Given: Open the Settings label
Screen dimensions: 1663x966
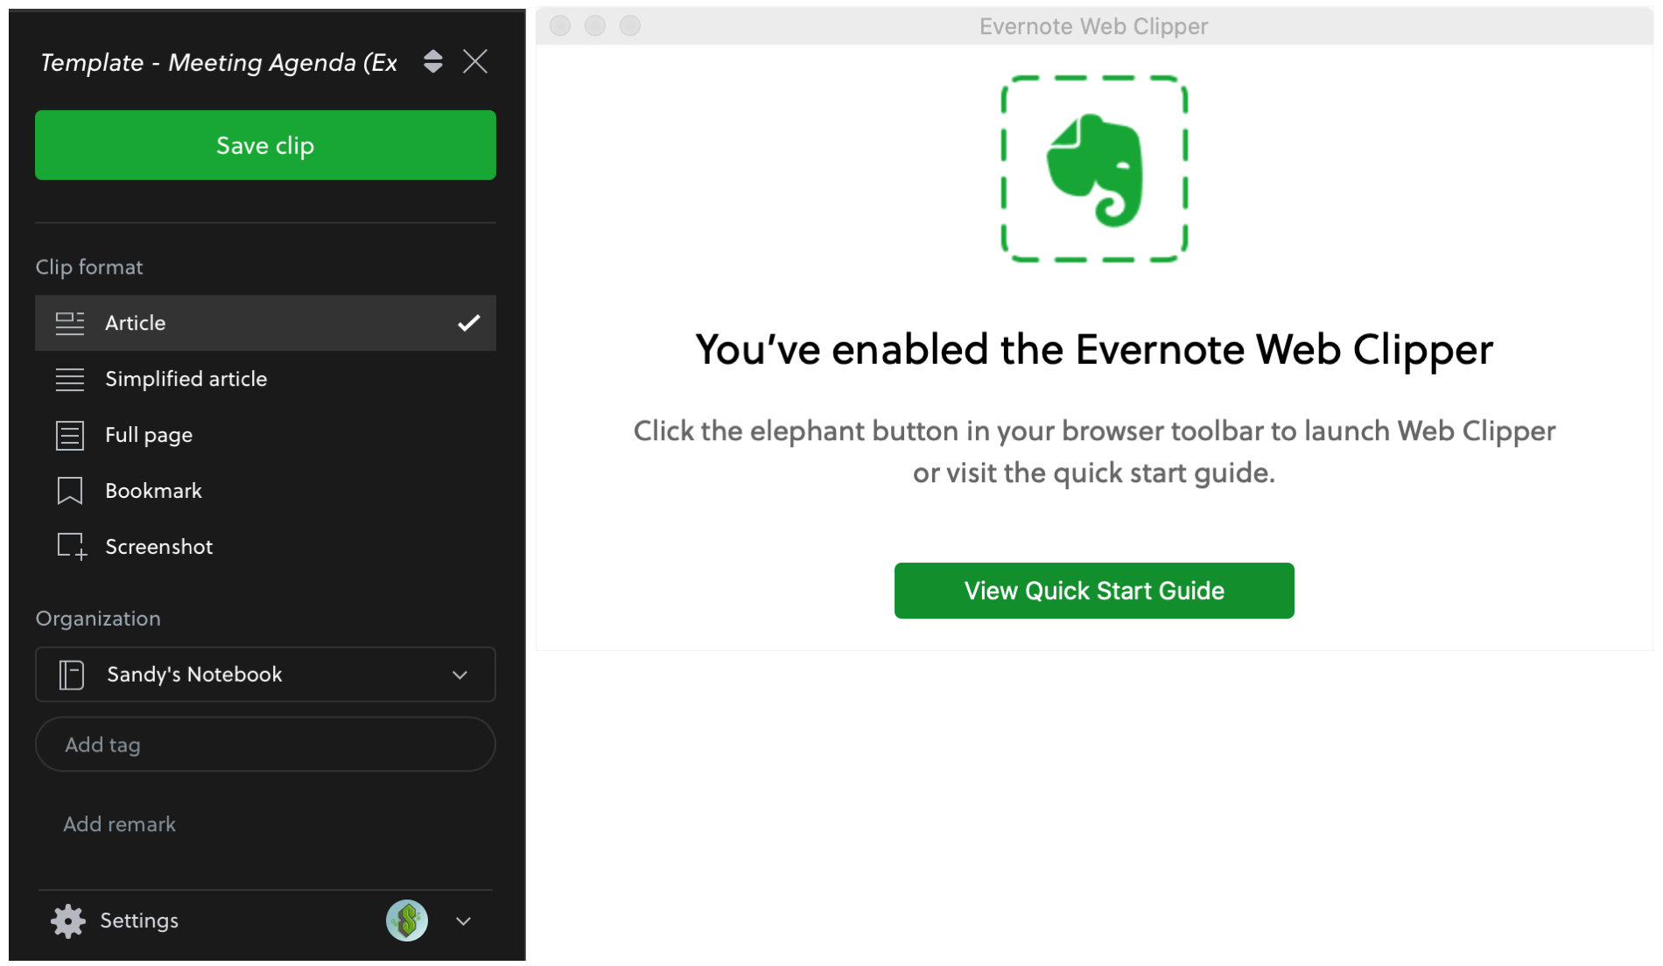Looking at the screenshot, I should pos(139,920).
